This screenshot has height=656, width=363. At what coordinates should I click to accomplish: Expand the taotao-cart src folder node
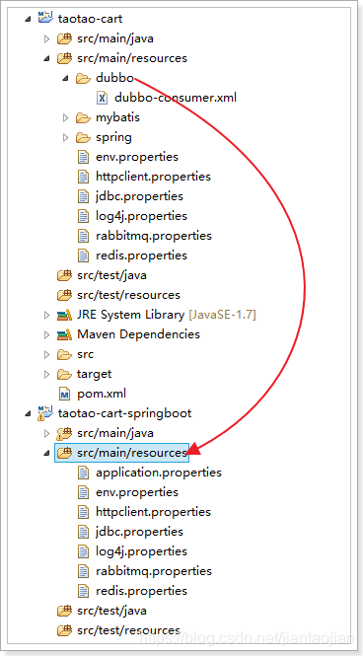tap(46, 354)
